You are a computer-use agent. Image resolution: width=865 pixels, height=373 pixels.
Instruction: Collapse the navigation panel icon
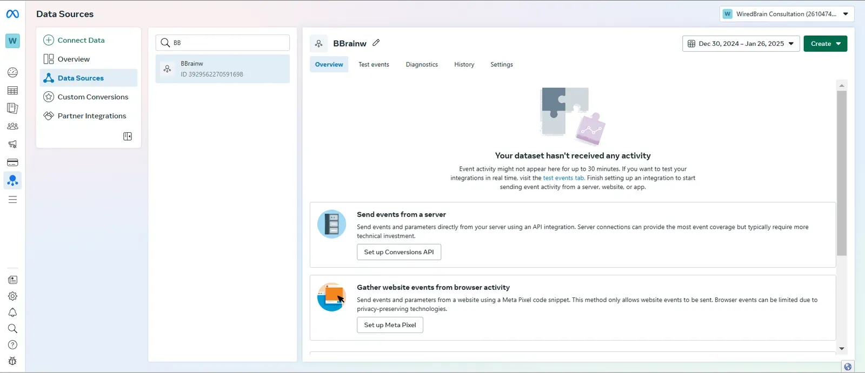[128, 137]
